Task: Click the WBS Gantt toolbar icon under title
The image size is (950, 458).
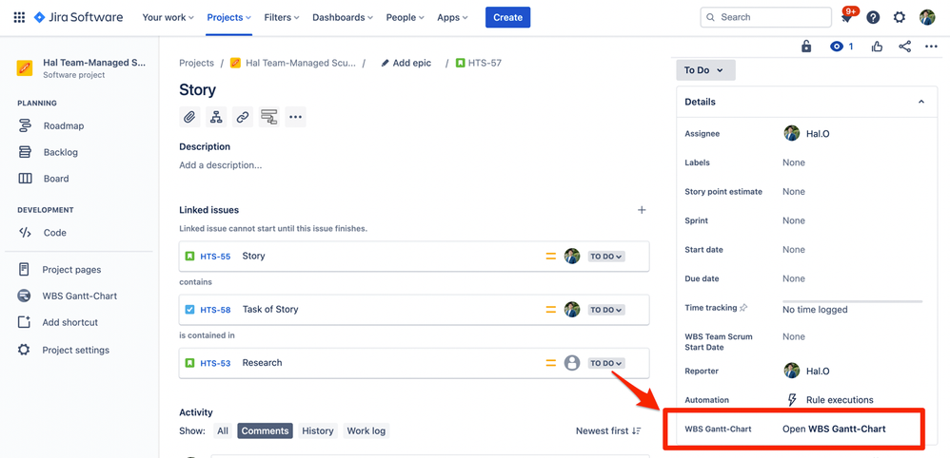Action: pos(269,117)
